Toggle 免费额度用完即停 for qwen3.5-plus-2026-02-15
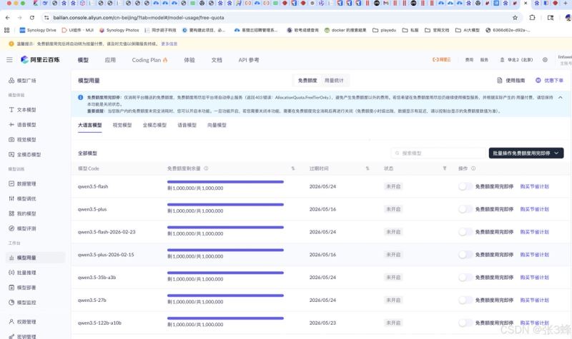The image size is (572, 339). tap(465, 255)
